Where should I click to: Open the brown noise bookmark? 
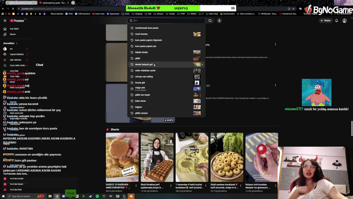[x=99, y=14]
